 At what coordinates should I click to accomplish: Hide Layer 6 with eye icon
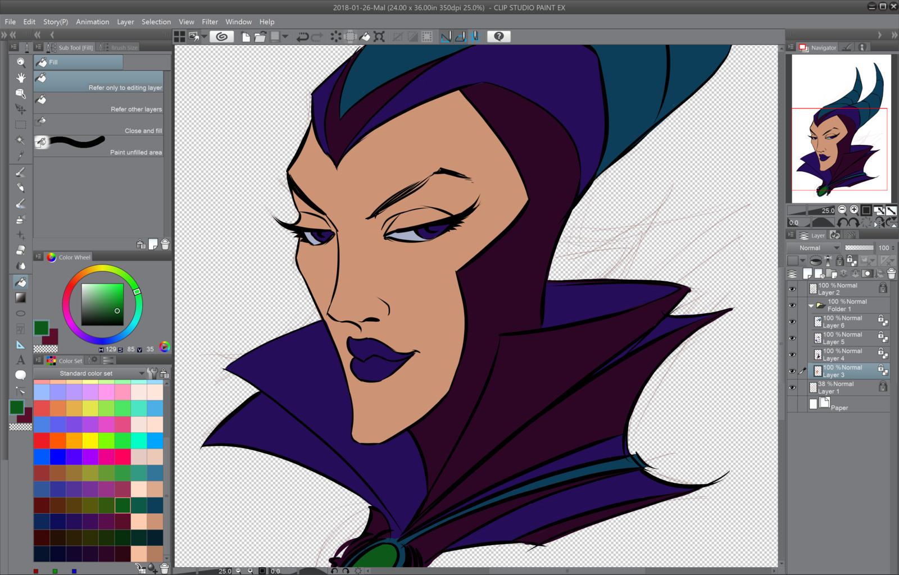(x=792, y=322)
